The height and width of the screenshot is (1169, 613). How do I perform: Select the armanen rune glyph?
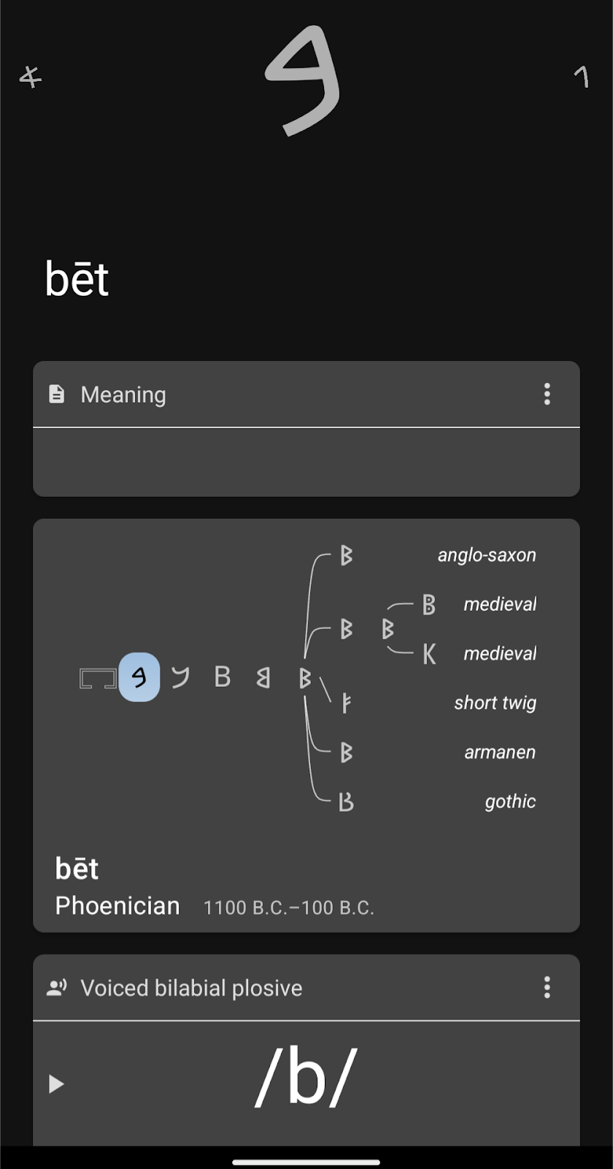[x=346, y=752]
